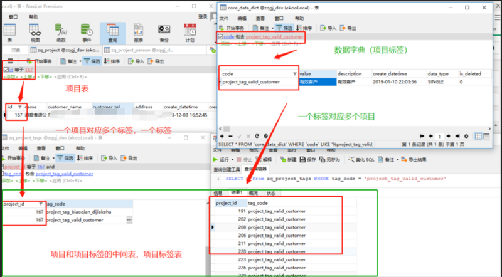Image resolution: width=502 pixels, height=277 pixels.
Task: Click project_tag_valid_customer value link in zq_project_tags filter
Action: pyautogui.click(x=65, y=174)
